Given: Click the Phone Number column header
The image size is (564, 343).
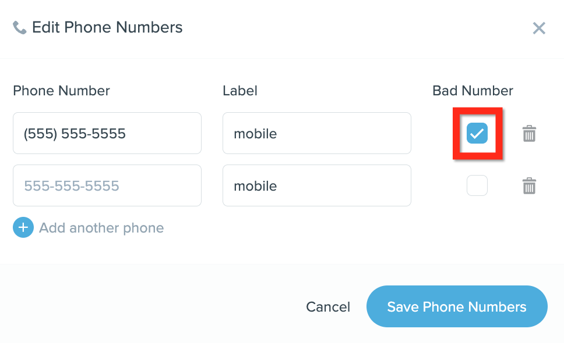Looking at the screenshot, I should click(62, 91).
